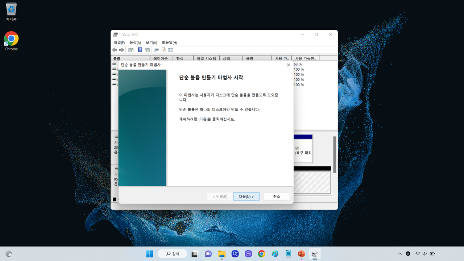Open the Chrome desktop shortcut

click(x=11, y=38)
